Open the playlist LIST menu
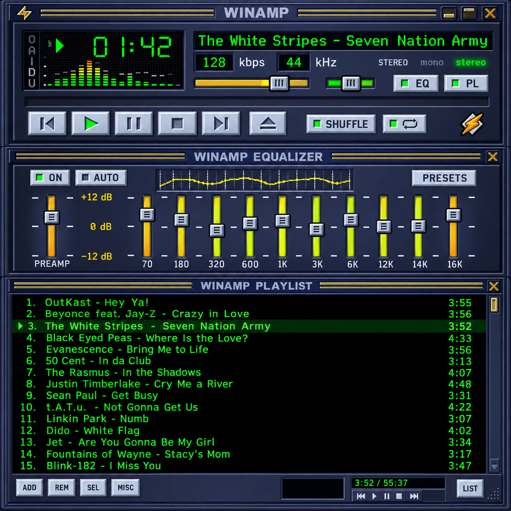 (470, 488)
